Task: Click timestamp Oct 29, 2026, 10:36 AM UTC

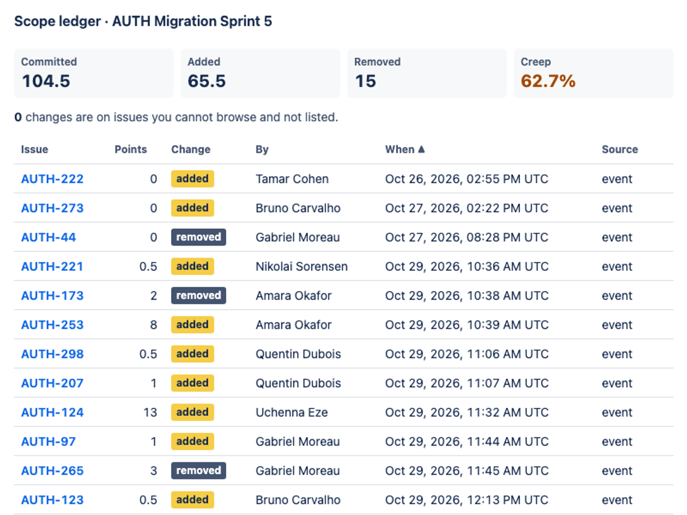Action: point(467,267)
